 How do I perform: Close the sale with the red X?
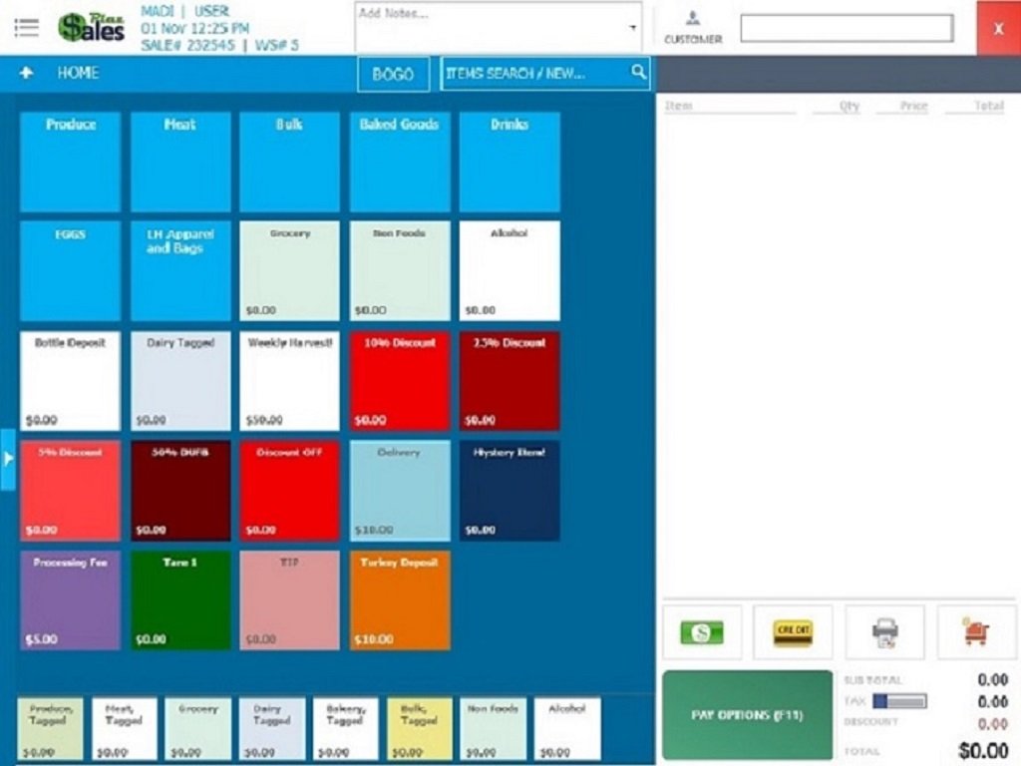pos(998,28)
